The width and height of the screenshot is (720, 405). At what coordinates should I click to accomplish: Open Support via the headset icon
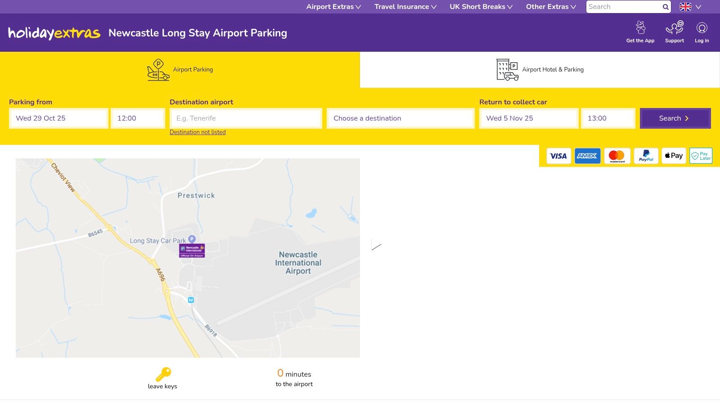pyautogui.click(x=674, y=28)
